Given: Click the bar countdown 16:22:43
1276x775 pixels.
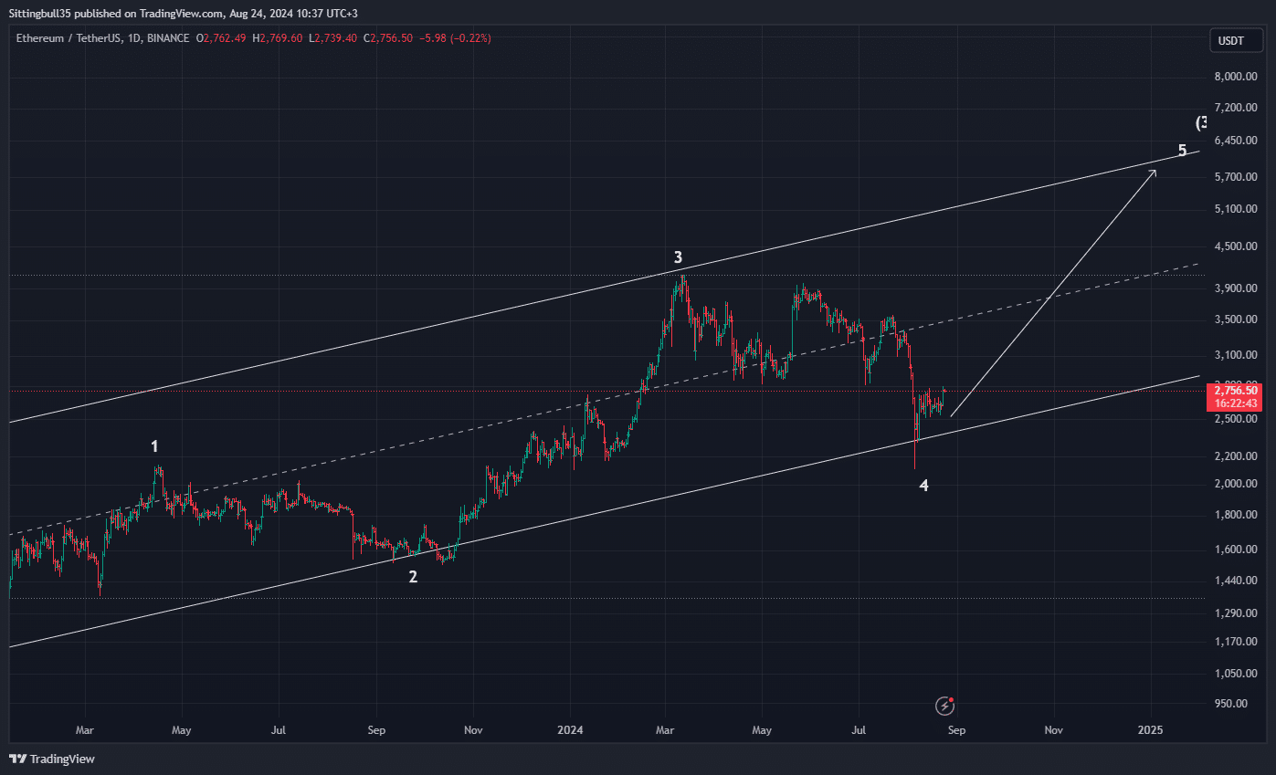Looking at the screenshot, I should [1236, 403].
